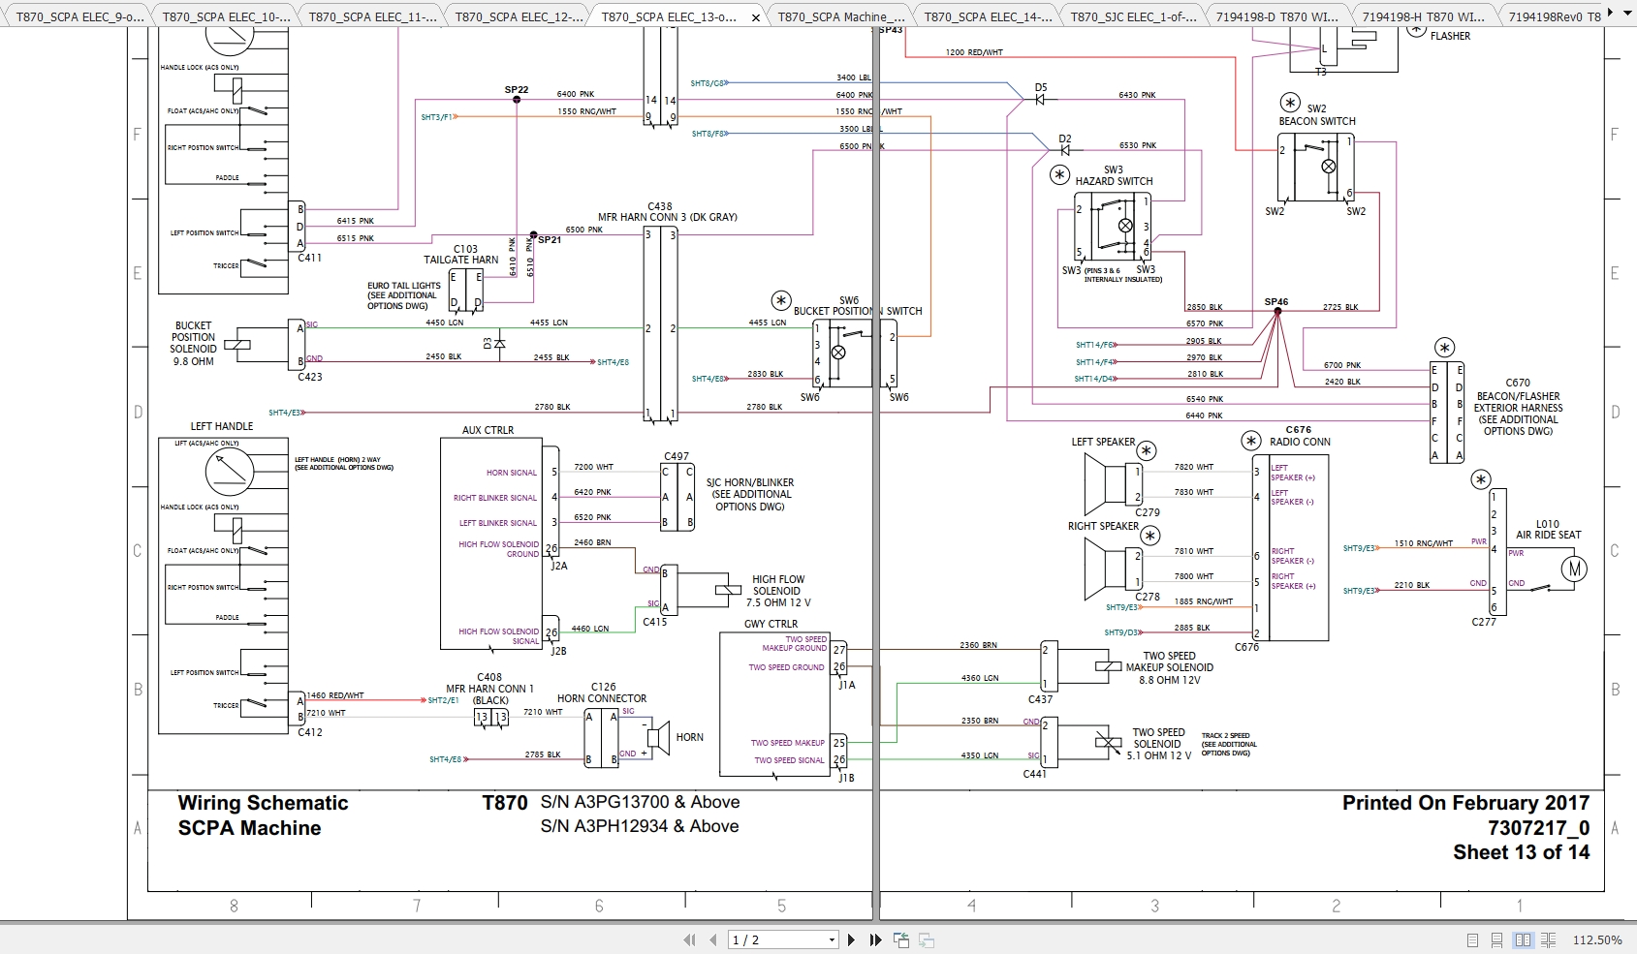1637x954 pixels.
Task: Go to the previous page
Action: pos(713,939)
